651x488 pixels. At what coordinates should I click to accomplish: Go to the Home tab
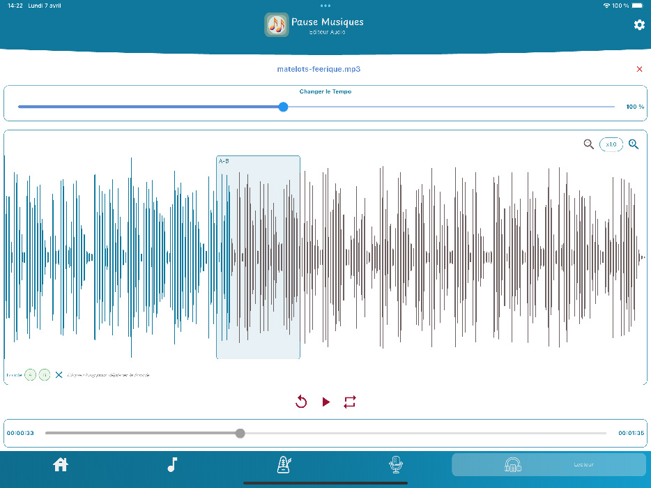pyautogui.click(x=61, y=465)
